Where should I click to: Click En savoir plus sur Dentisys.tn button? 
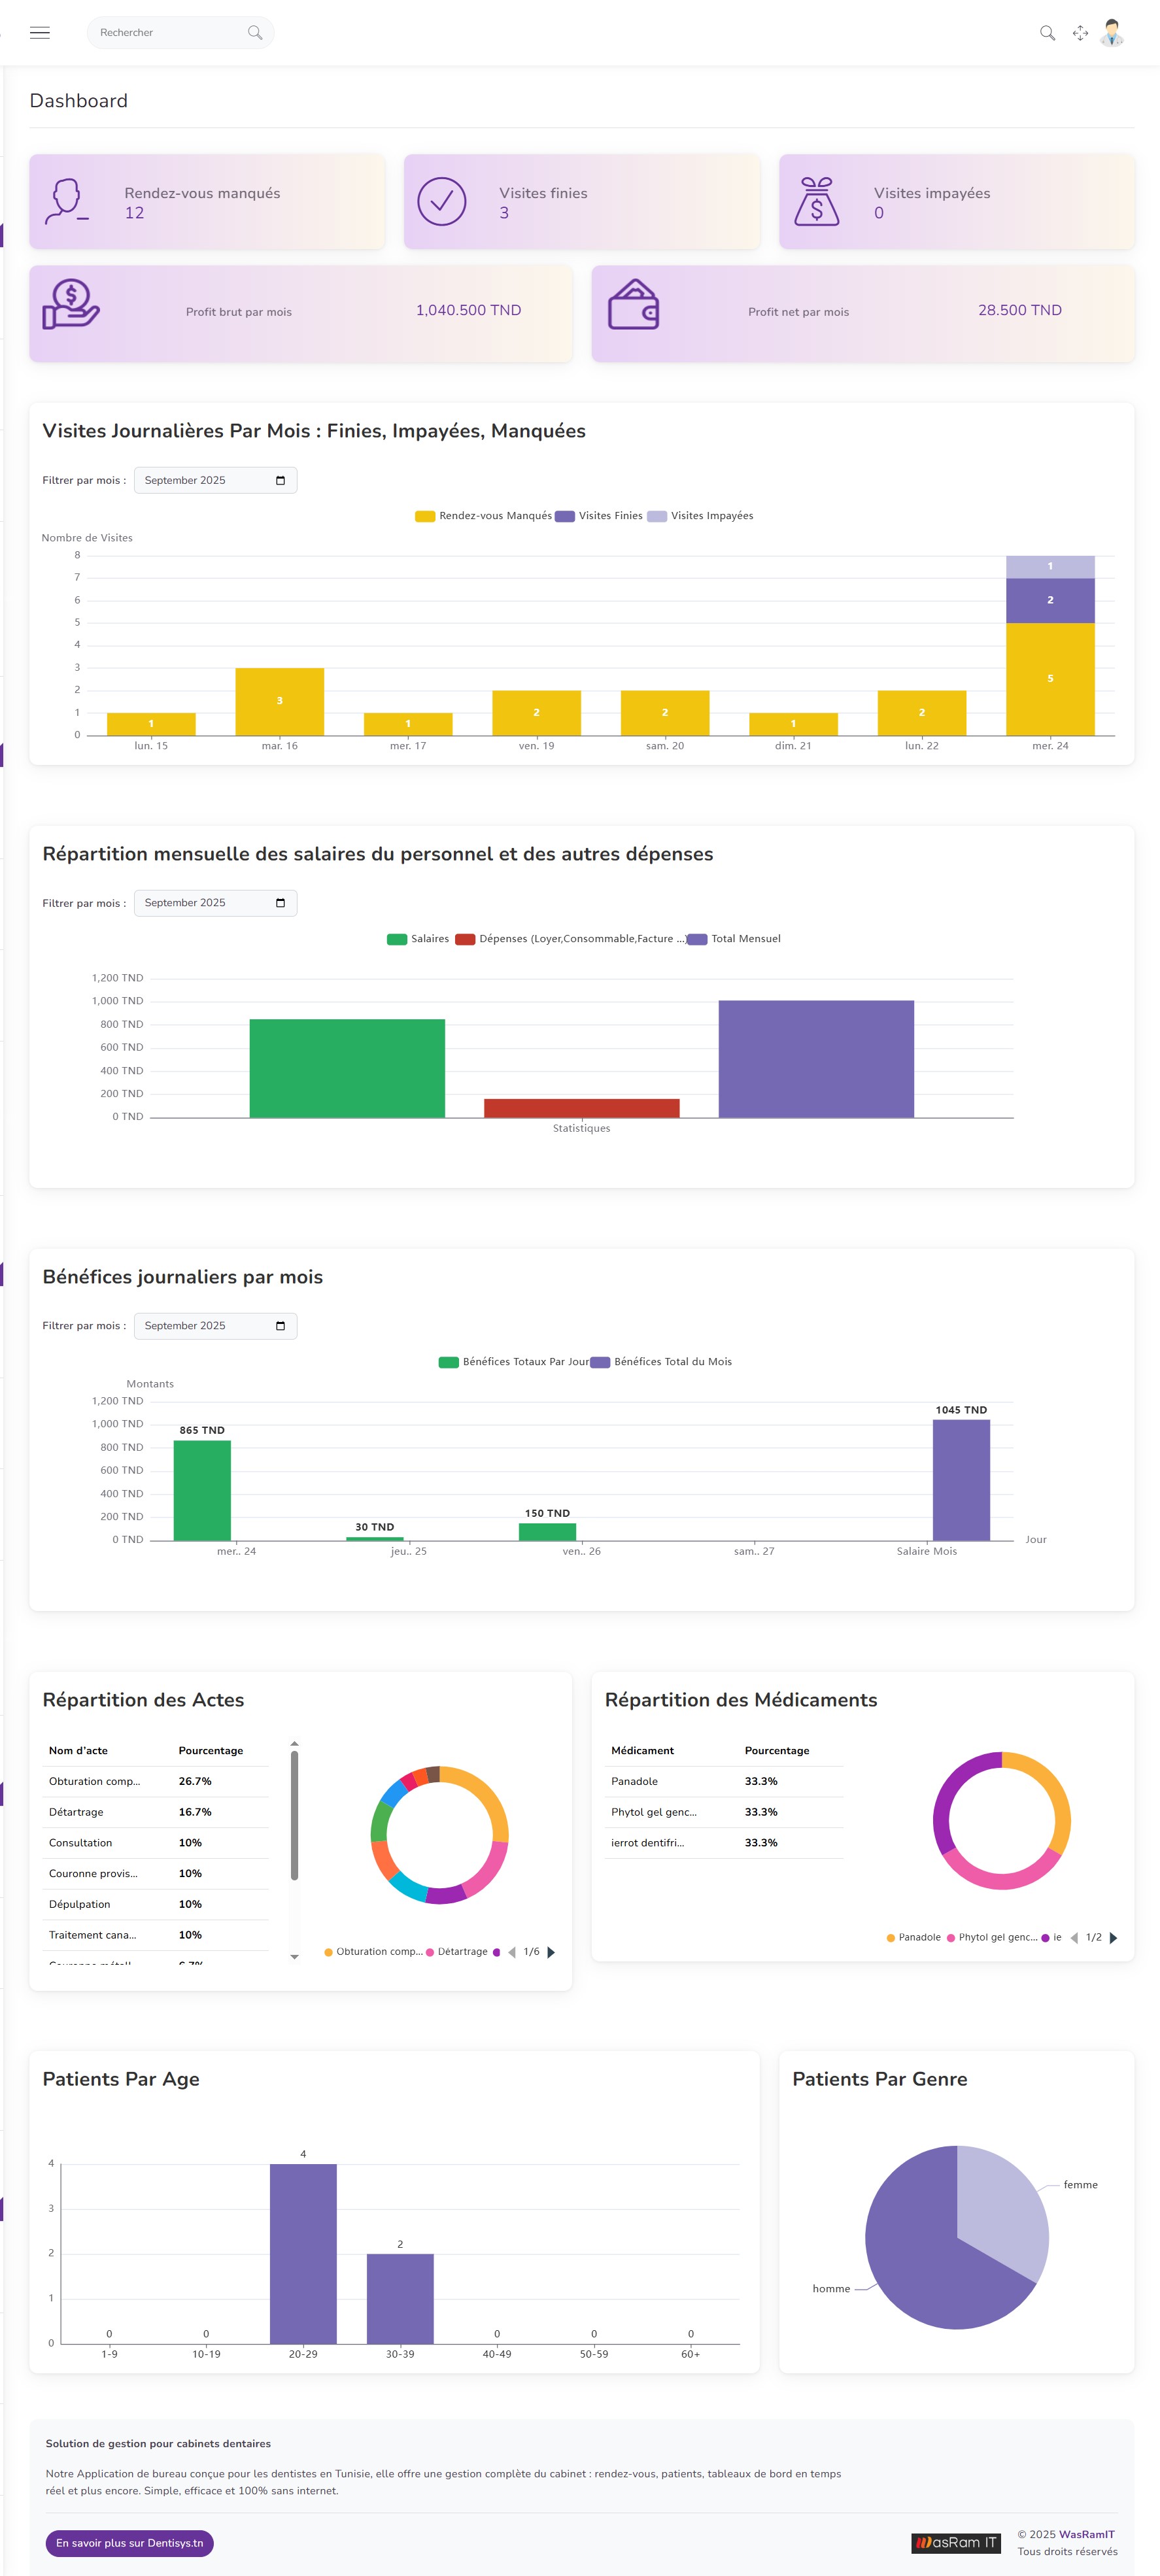pos(129,2543)
